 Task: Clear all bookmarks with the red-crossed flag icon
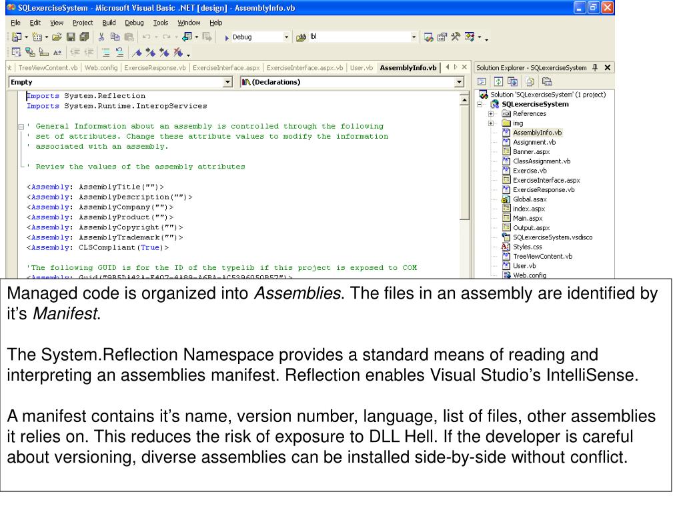click(177, 53)
